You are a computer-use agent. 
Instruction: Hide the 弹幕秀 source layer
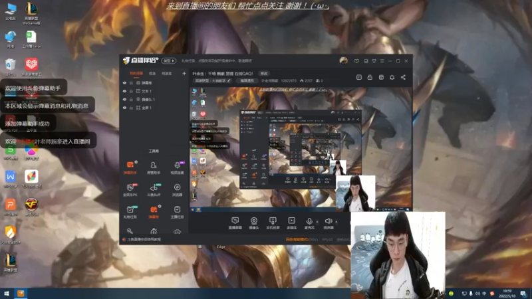(x=124, y=82)
